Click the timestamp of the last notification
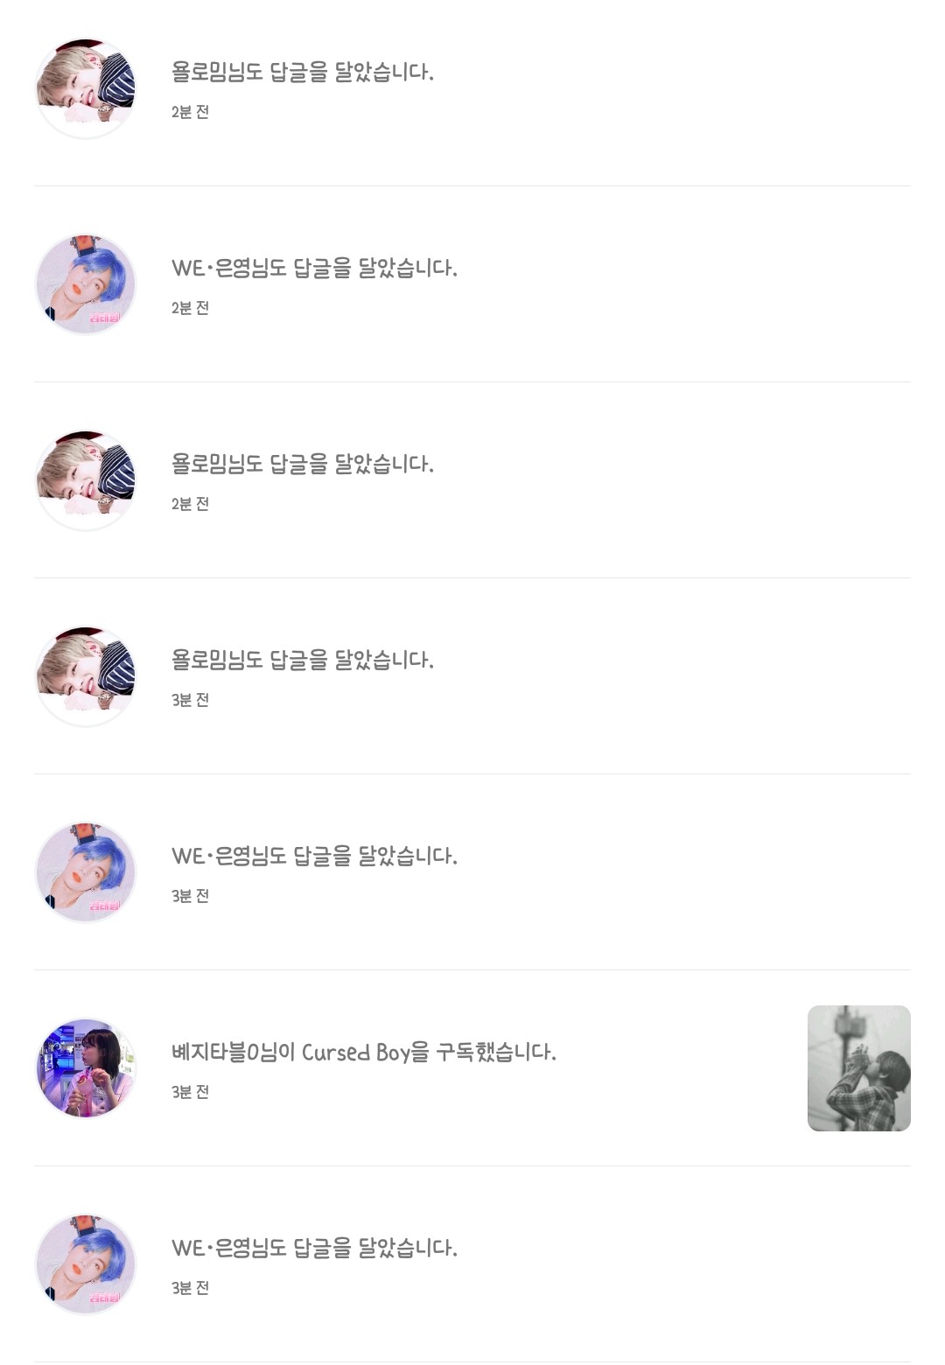945x1365 pixels. 190,1288
